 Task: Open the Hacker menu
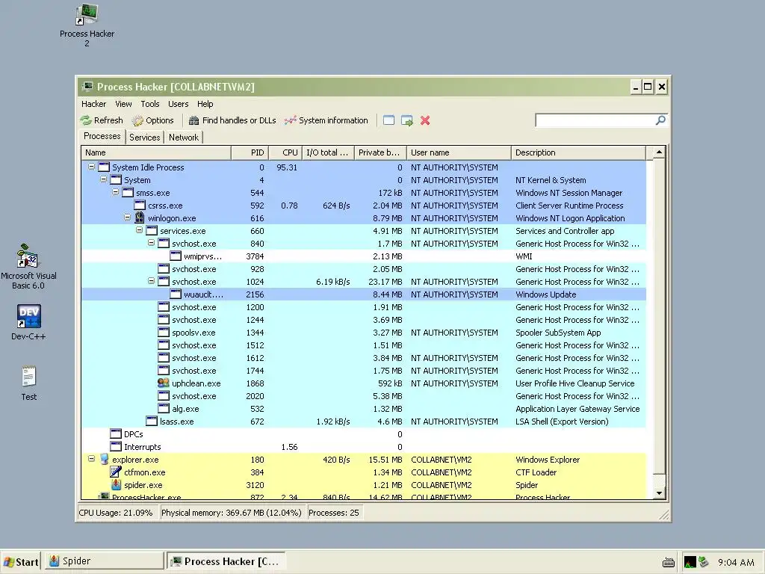93,104
